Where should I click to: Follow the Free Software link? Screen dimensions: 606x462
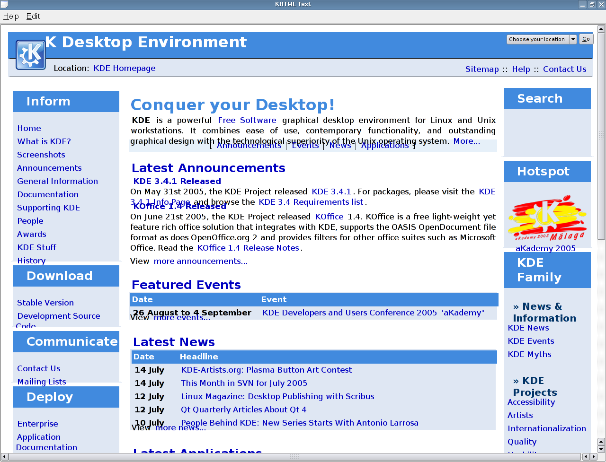(247, 120)
